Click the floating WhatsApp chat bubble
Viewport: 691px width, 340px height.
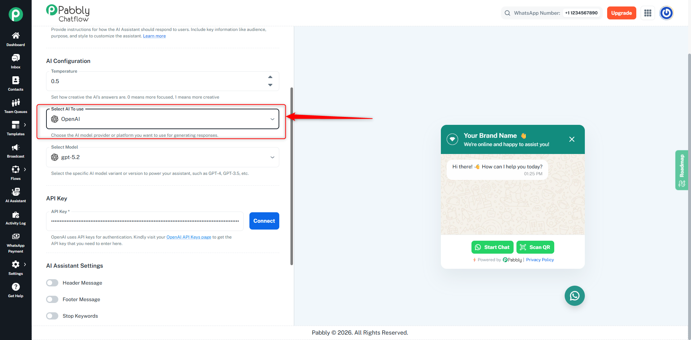(x=575, y=296)
